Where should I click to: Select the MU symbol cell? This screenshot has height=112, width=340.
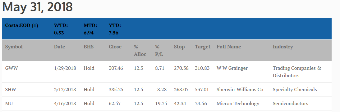(x=9, y=104)
